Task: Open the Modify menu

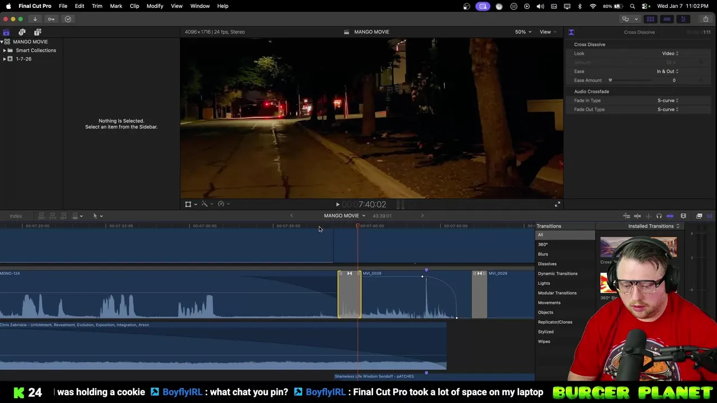Action: [x=155, y=6]
